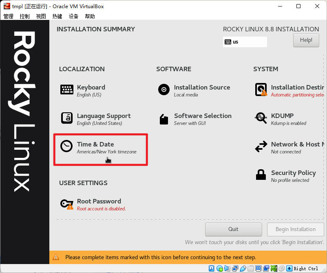Open the Time & Date settings
Viewport: 327px width, 273px height.
[x=98, y=148]
